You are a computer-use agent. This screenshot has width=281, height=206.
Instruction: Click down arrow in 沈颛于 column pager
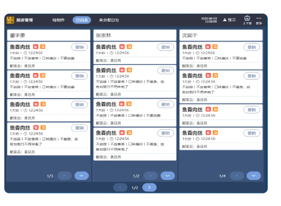point(254,176)
